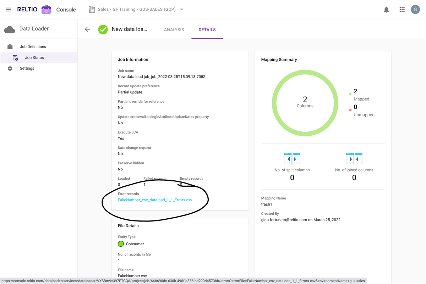Click the No. of records in file label
Image resolution: width=426 pixels, height=284 pixels.
pyautogui.click(x=134, y=255)
